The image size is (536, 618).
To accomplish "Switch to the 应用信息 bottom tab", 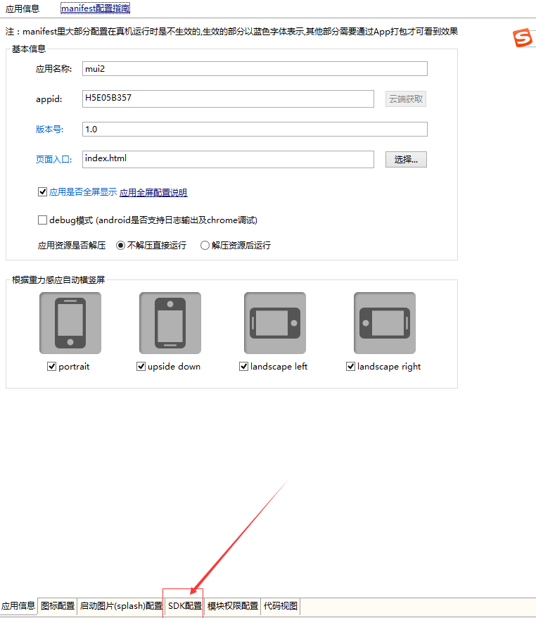I will click(18, 606).
